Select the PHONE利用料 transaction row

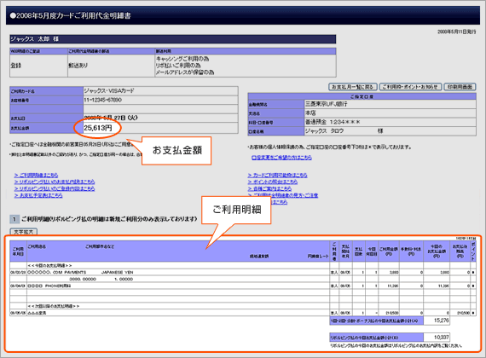pyautogui.click(x=243, y=286)
